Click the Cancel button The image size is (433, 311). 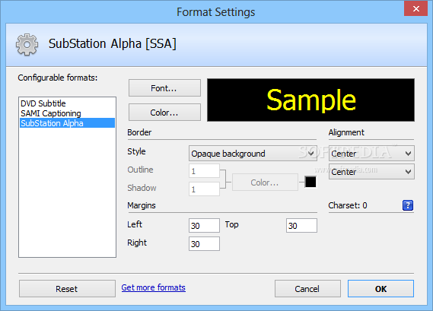click(307, 289)
